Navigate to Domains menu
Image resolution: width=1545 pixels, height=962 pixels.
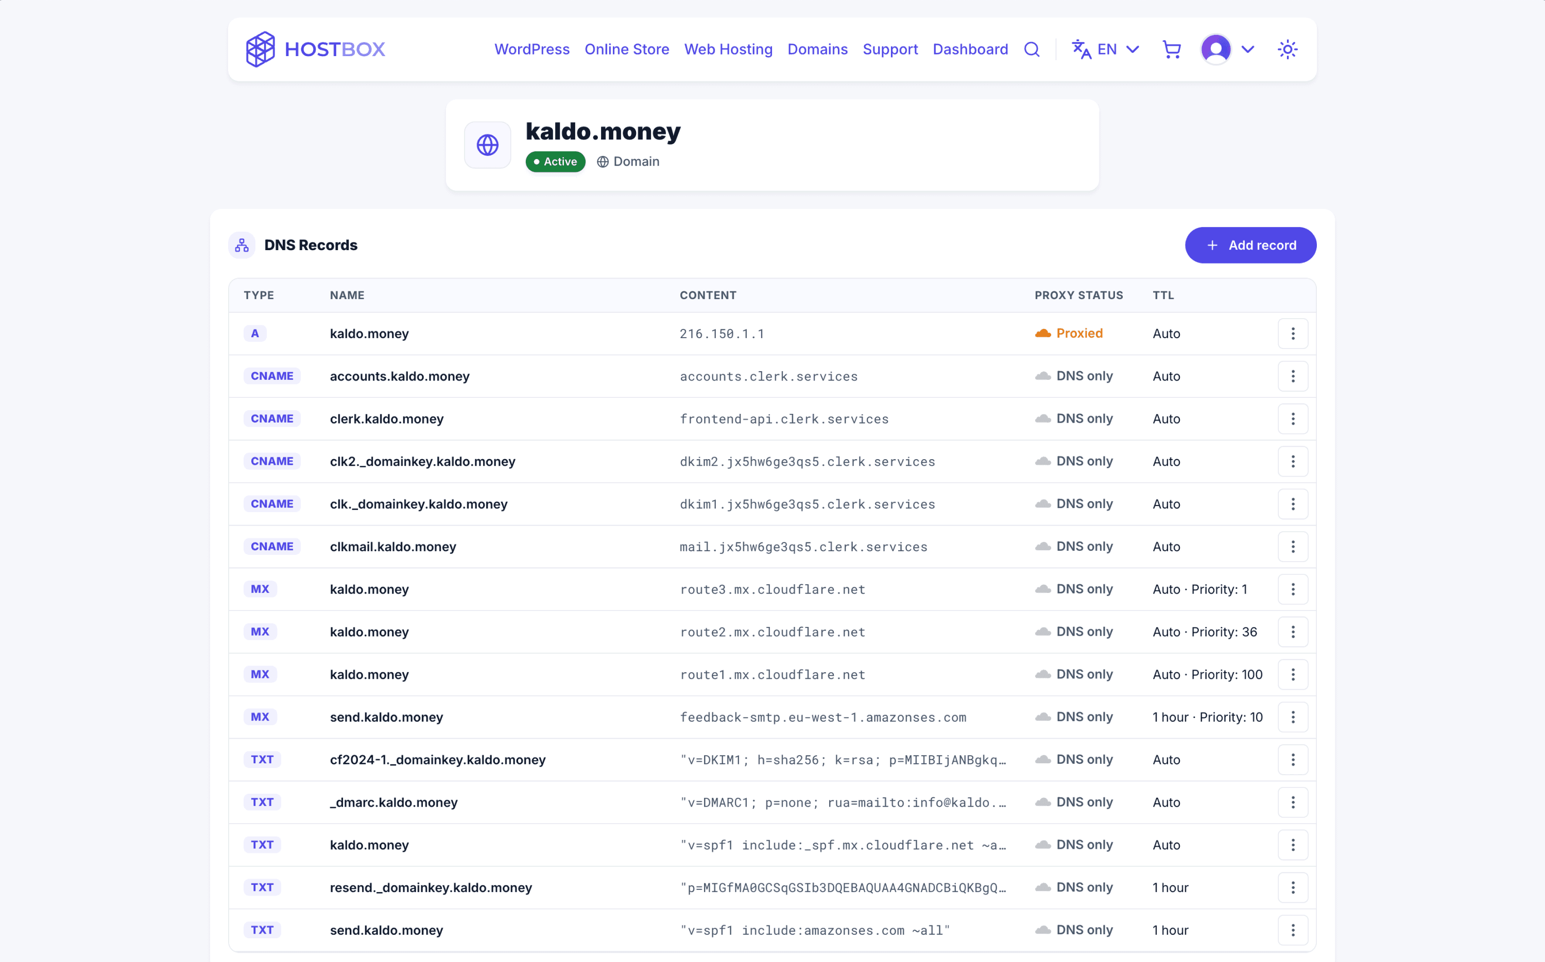click(x=817, y=49)
